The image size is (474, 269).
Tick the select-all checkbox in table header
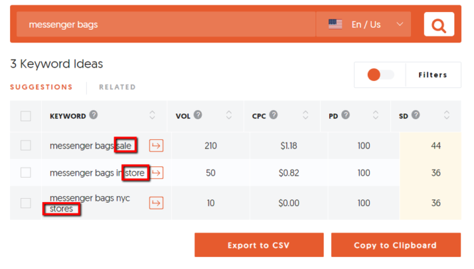pyautogui.click(x=26, y=116)
